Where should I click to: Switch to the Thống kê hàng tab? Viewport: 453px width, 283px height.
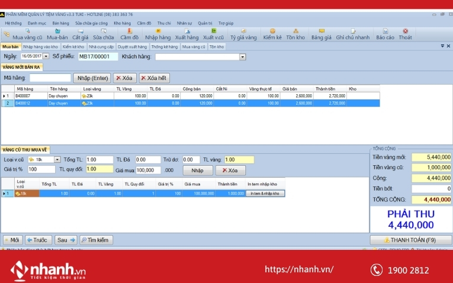[165, 46]
